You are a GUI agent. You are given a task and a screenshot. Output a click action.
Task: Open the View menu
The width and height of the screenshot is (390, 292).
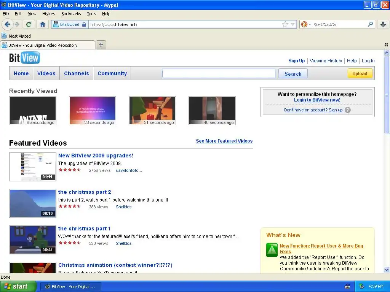pos(32,14)
